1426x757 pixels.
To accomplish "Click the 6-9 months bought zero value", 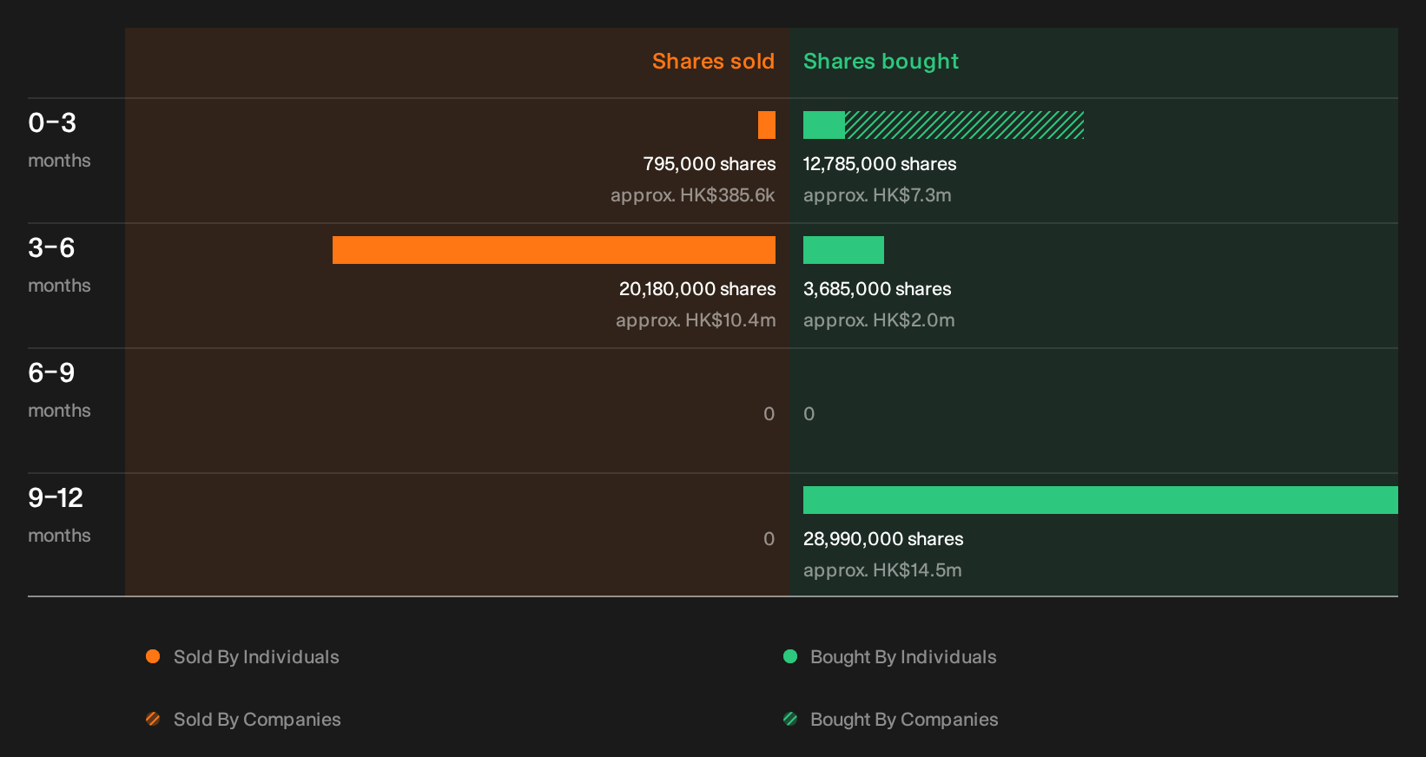I will point(809,414).
